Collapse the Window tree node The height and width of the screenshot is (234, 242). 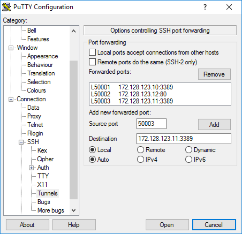coord(12,48)
